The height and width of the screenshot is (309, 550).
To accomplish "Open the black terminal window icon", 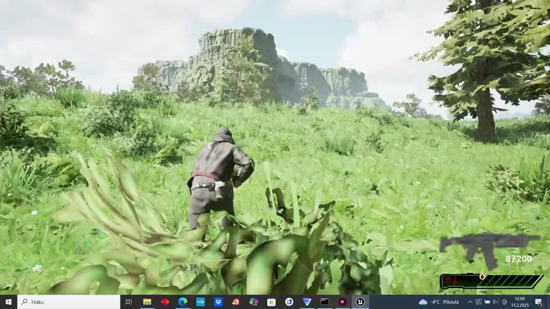I will point(324,302).
